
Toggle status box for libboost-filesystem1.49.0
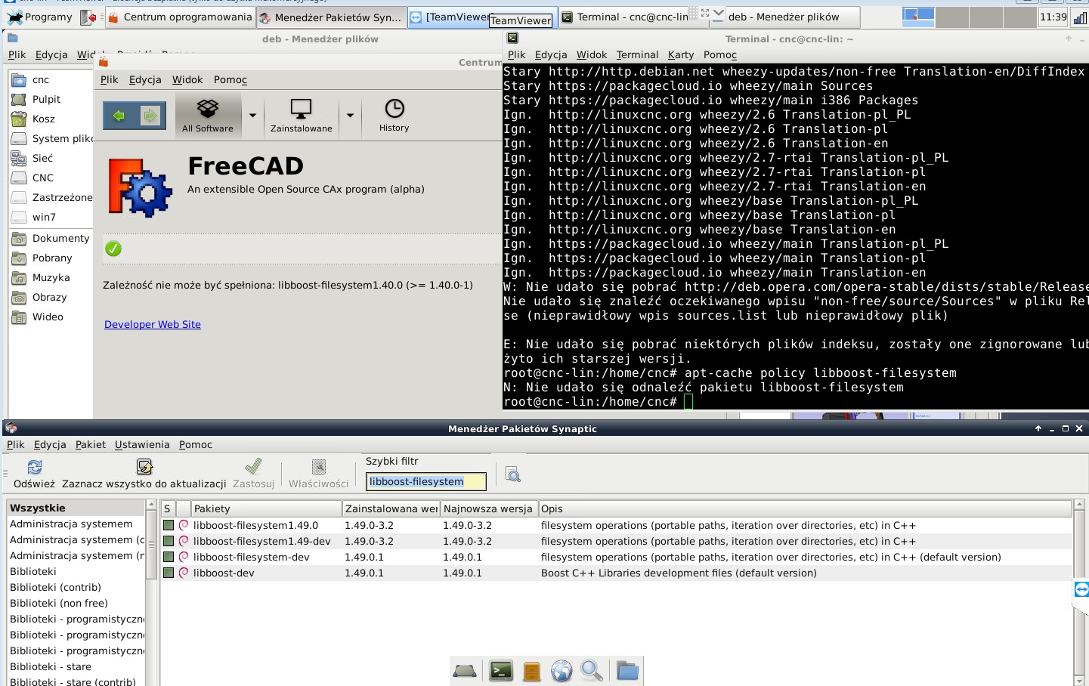tap(169, 525)
